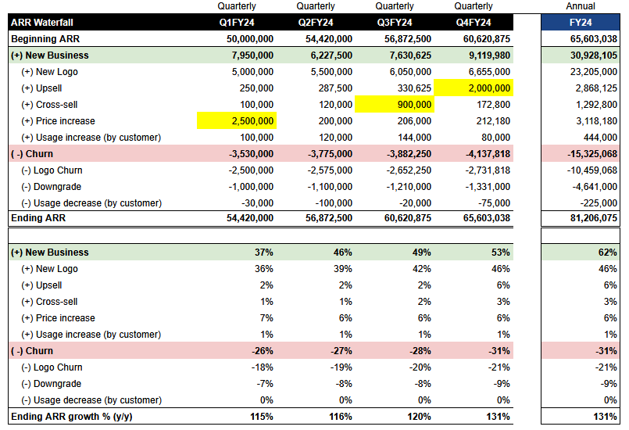Select annual Downgrade -4,641,000
This screenshot has height=430, width=629.
[595, 187]
